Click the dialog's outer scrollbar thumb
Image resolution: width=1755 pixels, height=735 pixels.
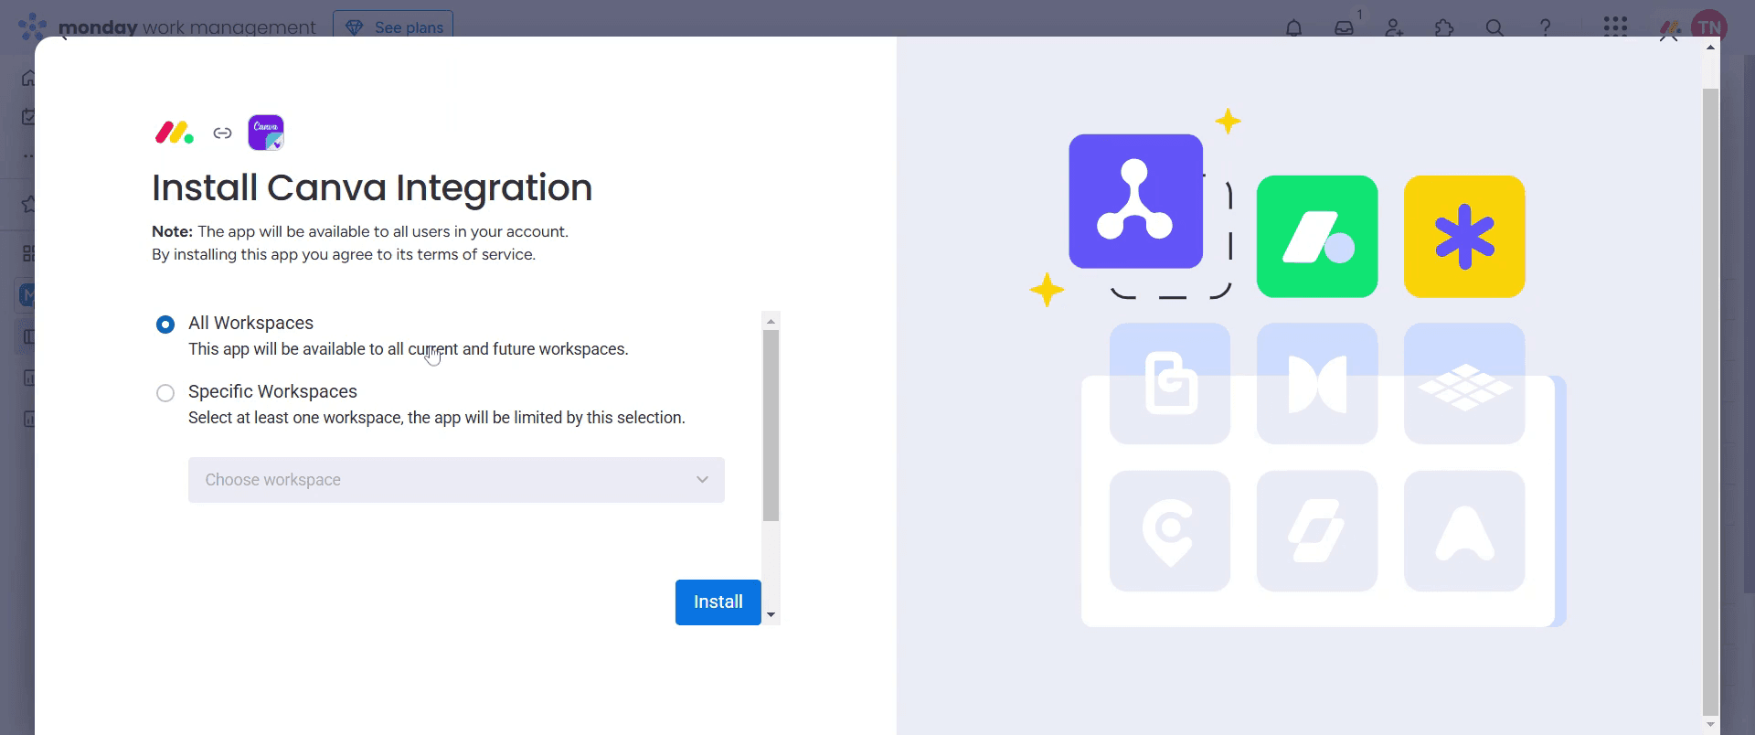tap(1710, 402)
